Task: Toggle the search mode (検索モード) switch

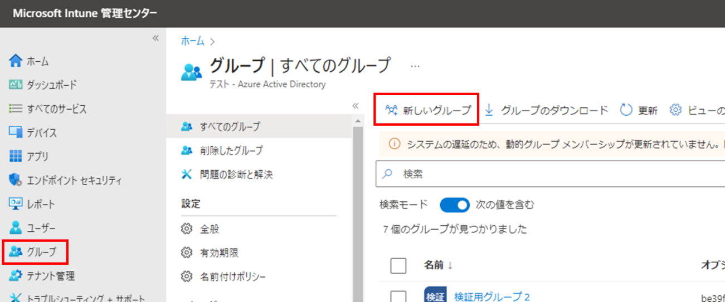Action: click(455, 205)
